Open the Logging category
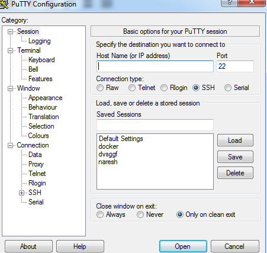 40,41
